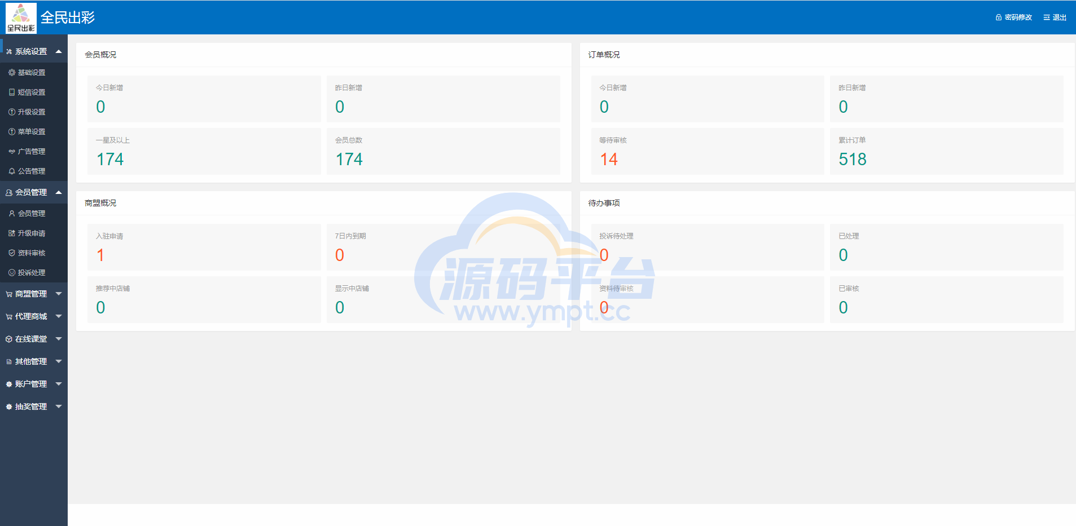Click the 会员总数 value 174
1076x526 pixels.
point(349,160)
